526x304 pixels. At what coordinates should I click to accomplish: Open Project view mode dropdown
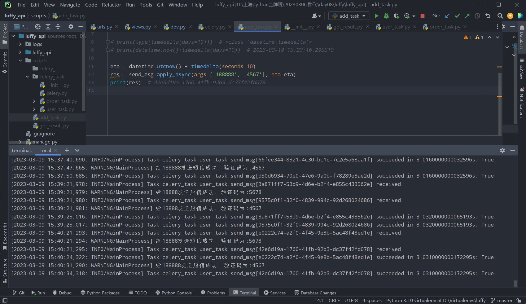click(x=21, y=27)
